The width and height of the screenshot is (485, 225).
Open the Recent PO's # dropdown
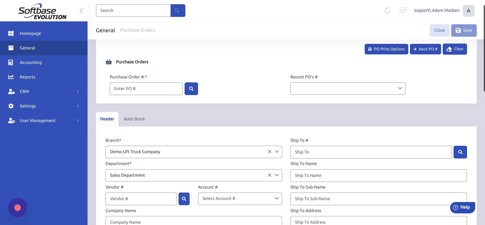(x=348, y=88)
